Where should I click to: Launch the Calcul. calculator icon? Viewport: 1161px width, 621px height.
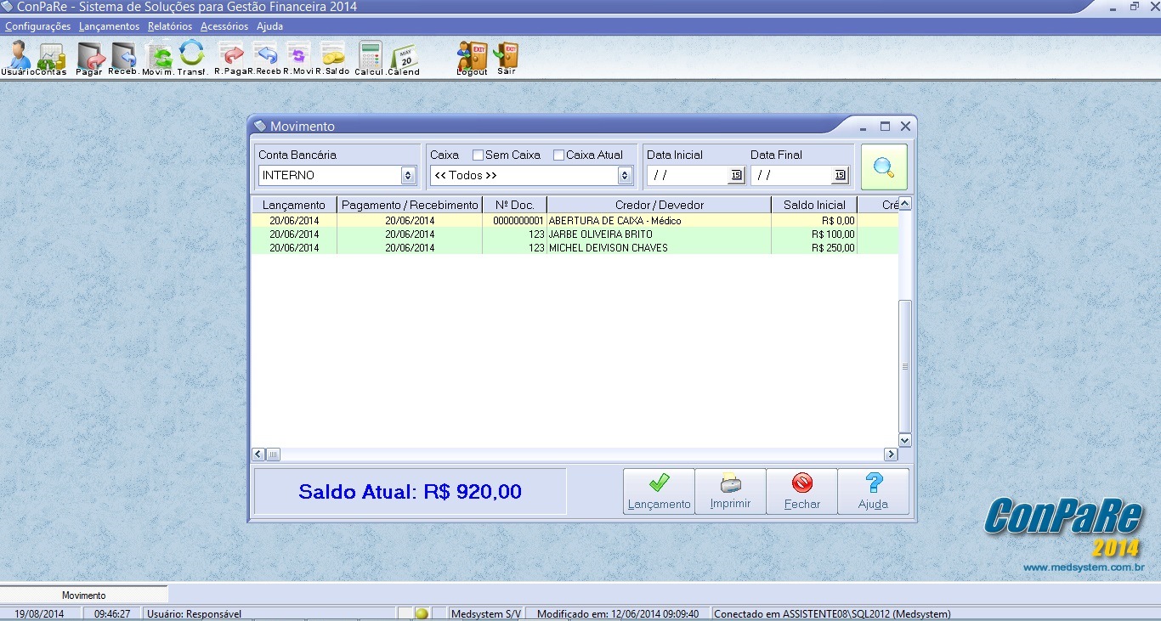371,58
